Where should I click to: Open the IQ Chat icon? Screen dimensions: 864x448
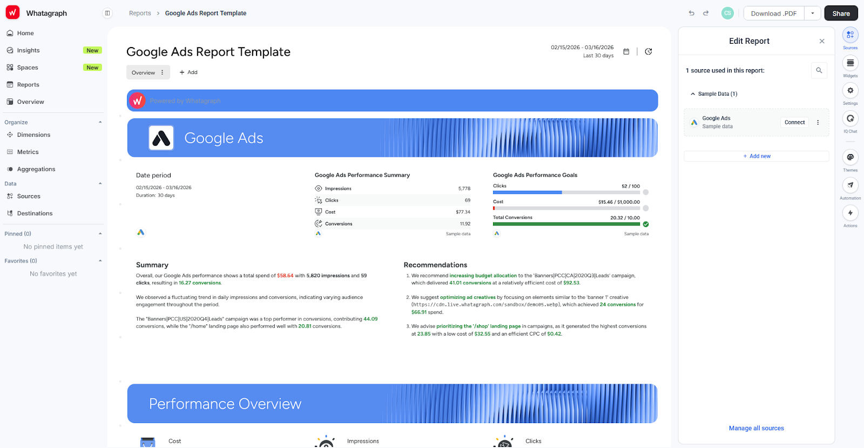pyautogui.click(x=850, y=118)
